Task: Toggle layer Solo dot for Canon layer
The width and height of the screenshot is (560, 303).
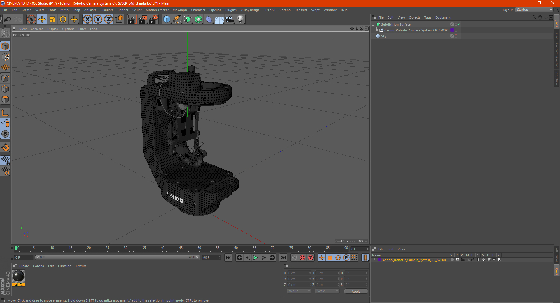Action: 452,260
